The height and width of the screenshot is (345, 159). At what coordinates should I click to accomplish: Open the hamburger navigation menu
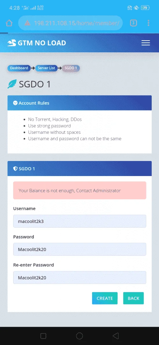146,43
